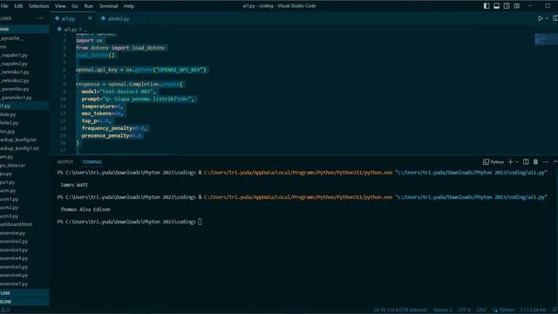Click the warnings indicator in status bar
The height and width of the screenshot is (314, 558).
pyautogui.click(x=5, y=311)
